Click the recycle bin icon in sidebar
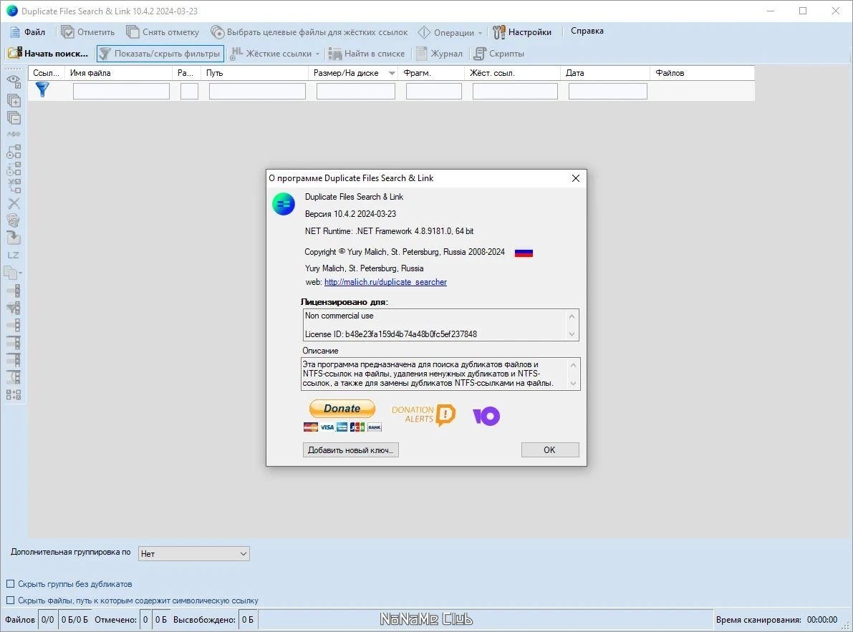Screen dimensions: 853x632 click(14, 220)
